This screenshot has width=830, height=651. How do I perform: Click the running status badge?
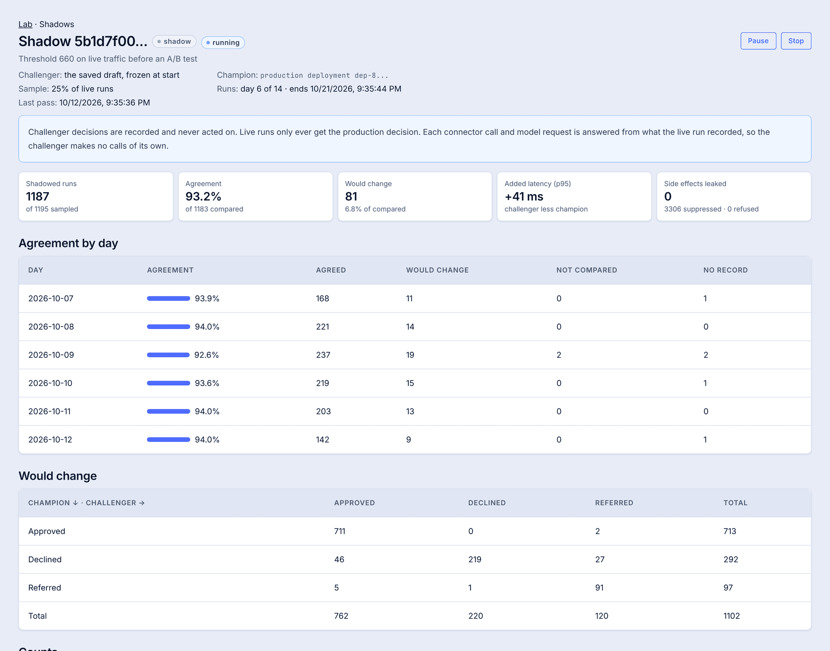223,42
